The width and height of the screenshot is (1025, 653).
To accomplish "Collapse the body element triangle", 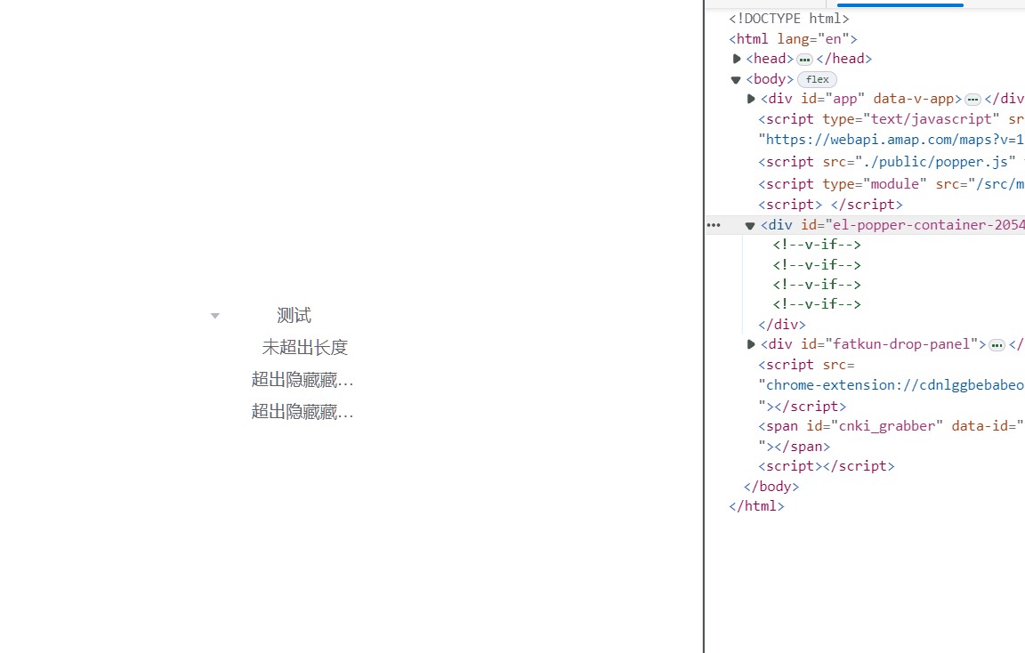I will pyautogui.click(x=736, y=80).
